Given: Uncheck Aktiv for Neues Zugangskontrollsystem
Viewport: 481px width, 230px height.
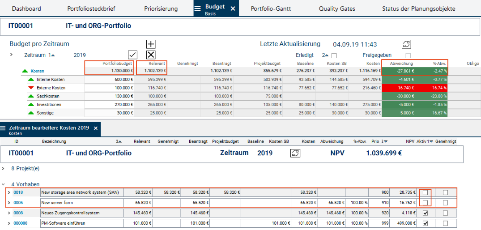Looking at the screenshot, I should [426, 213].
